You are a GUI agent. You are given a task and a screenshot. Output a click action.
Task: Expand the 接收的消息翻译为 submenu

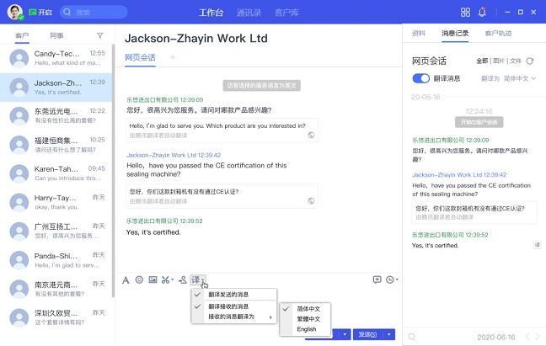[x=233, y=317]
